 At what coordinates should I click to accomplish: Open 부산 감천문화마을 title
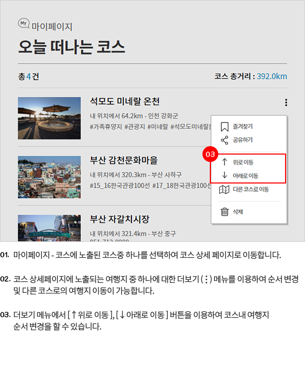pyautogui.click(x=124, y=160)
